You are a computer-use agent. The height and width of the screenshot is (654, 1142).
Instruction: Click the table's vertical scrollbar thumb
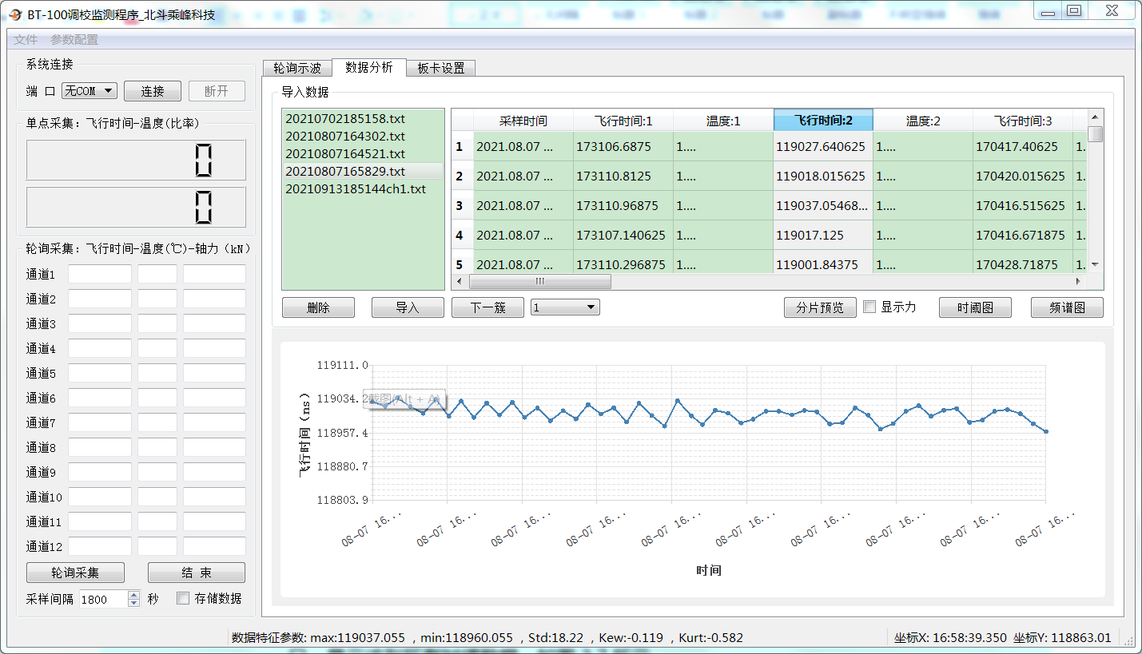(x=1096, y=133)
